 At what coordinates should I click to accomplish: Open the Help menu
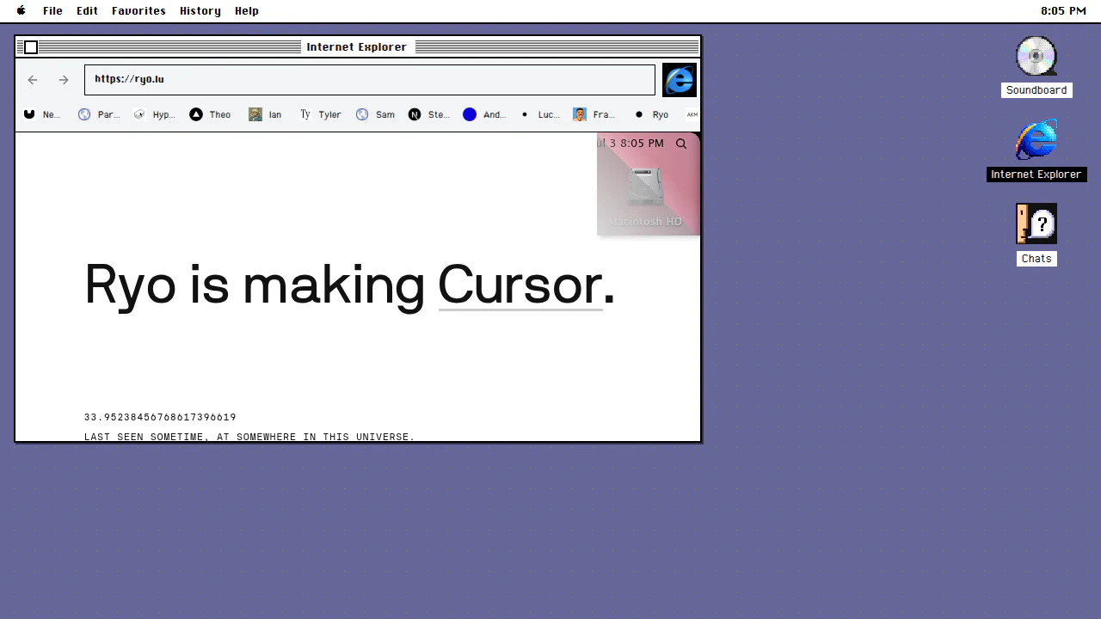tap(247, 11)
